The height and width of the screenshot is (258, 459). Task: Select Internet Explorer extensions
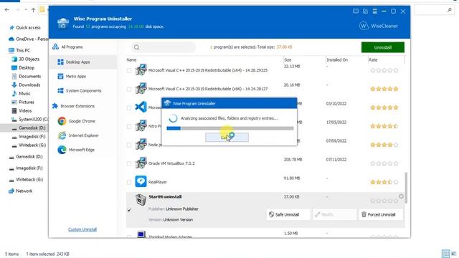pos(83,135)
